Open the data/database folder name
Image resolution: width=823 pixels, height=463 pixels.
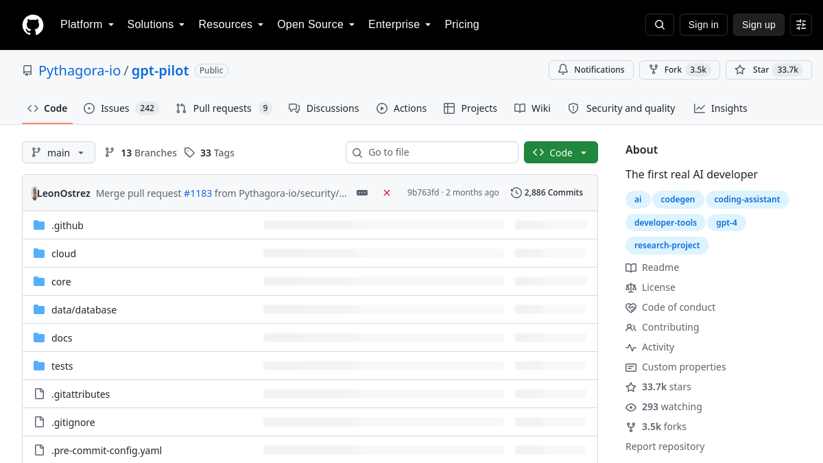click(x=84, y=310)
